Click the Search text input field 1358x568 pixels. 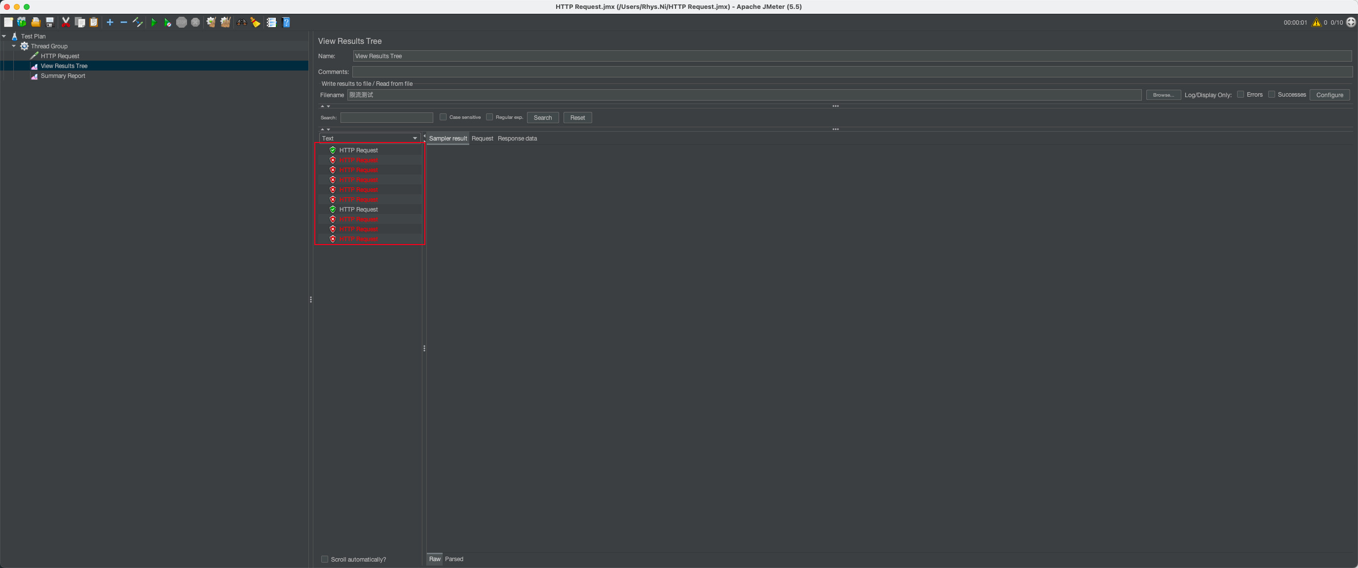[x=386, y=117]
